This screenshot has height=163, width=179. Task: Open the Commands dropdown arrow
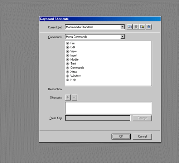point(122,37)
